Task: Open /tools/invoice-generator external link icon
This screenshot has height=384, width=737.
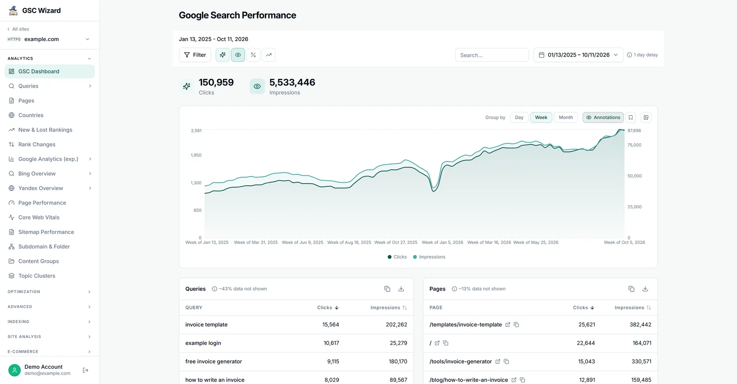Action: (x=497, y=361)
